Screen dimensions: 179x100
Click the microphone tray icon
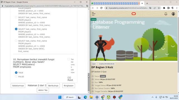tap(156, 97)
